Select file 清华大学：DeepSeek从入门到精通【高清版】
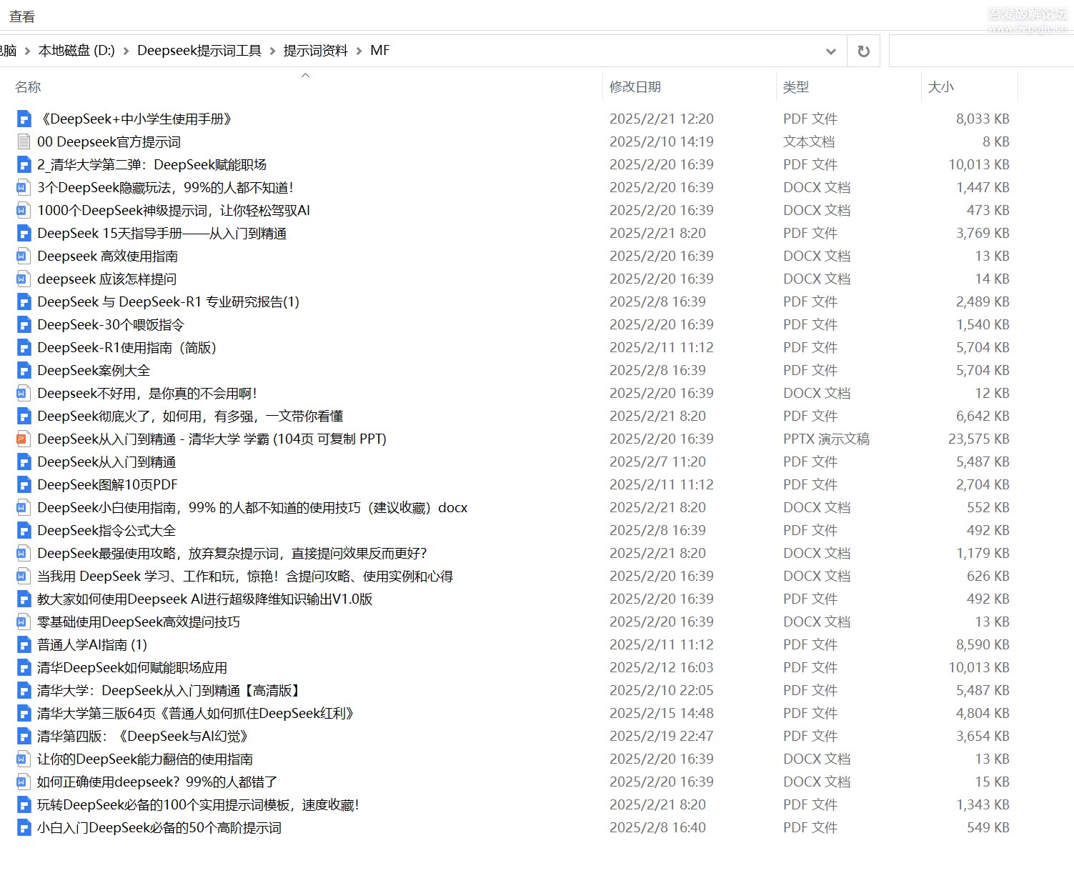The width and height of the screenshot is (1074, 878). [169, 690]
